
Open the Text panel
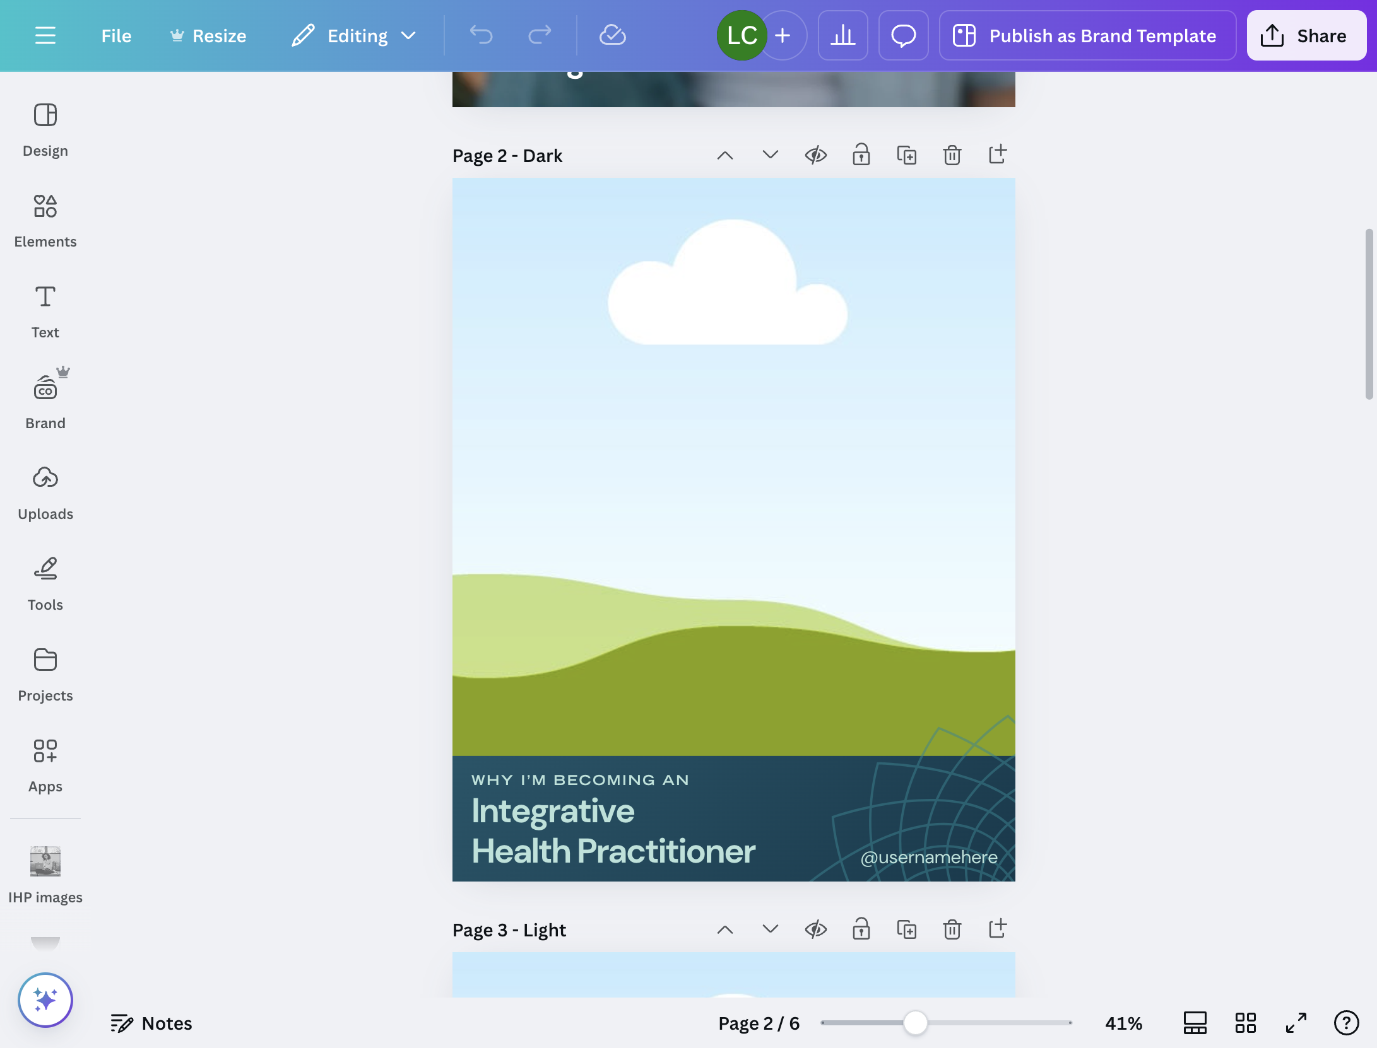click(45, 312)
